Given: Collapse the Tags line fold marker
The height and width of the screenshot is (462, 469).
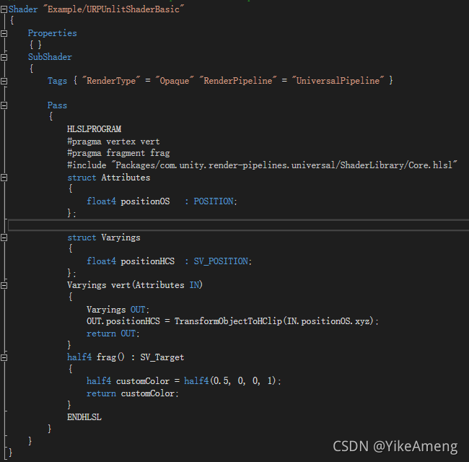Looking at the screenshot, I should (x=4, y=81).
